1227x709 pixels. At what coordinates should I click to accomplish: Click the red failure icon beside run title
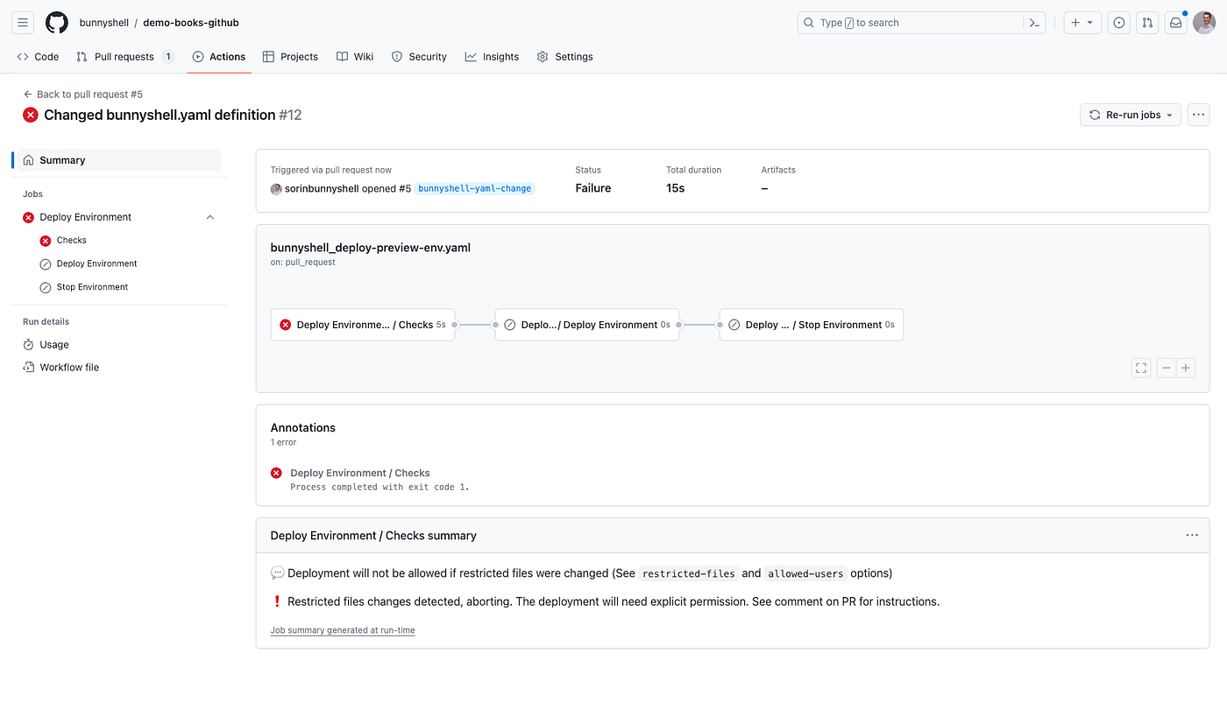tap(31, 115)
